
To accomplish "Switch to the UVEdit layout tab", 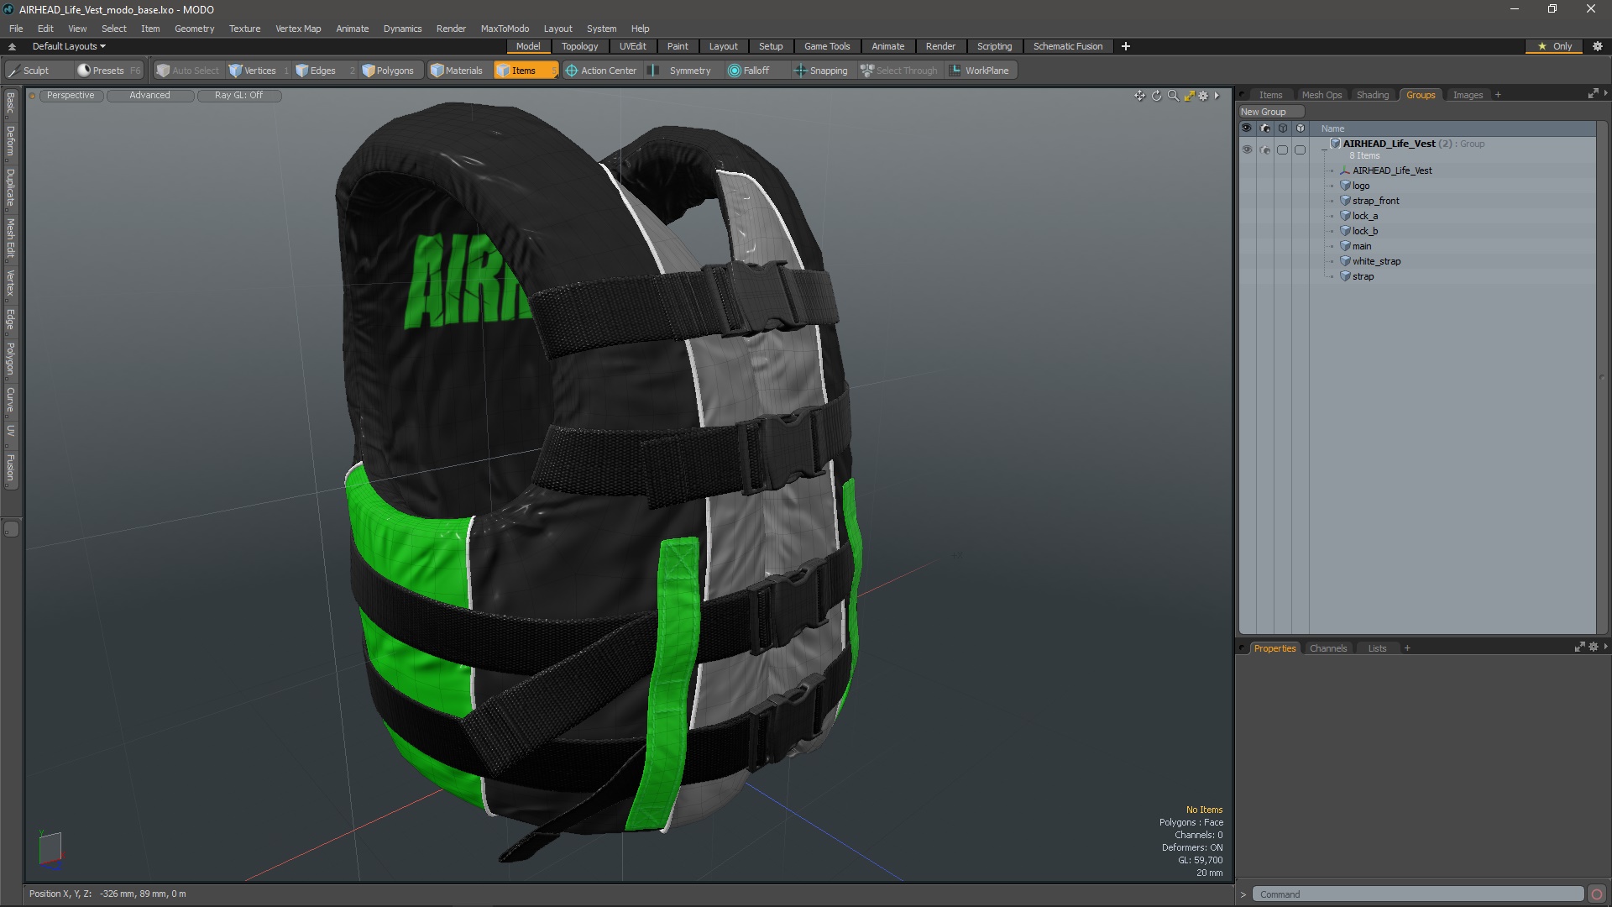I will (632, 46).
